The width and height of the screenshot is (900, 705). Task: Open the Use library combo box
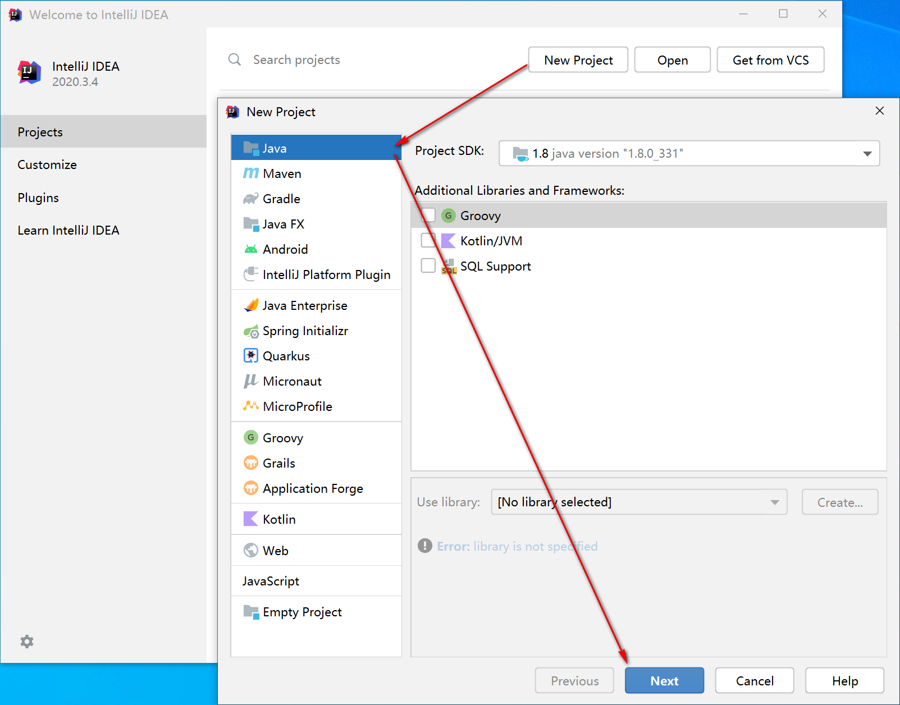coord(639,502)
